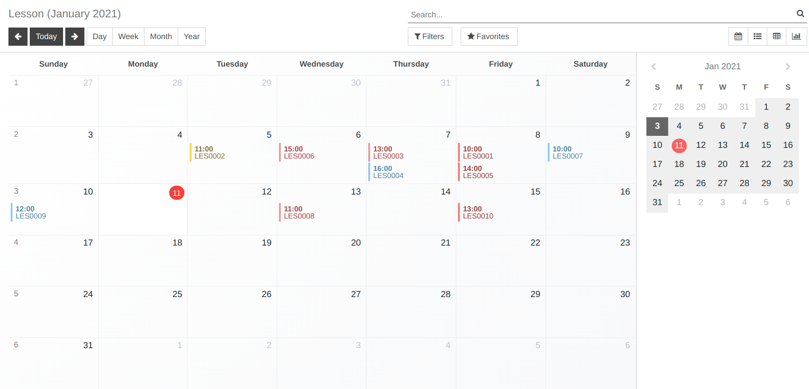Screen dimensions: 809x389
Task: Show previous month in mini calendar
Action: [x=654, y=67]
